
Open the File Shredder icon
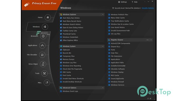coord(42,55)
